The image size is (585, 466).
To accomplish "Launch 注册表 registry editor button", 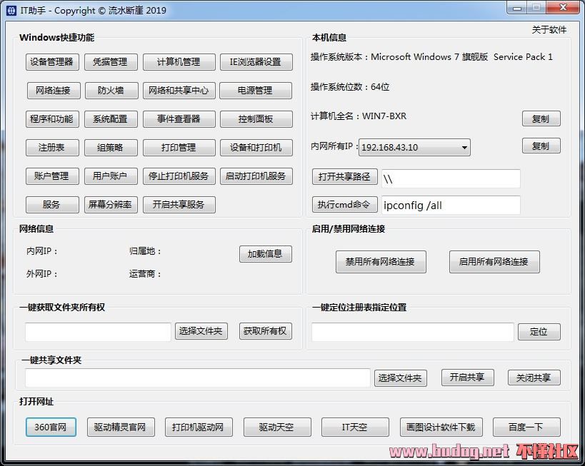I will (52, 148).
